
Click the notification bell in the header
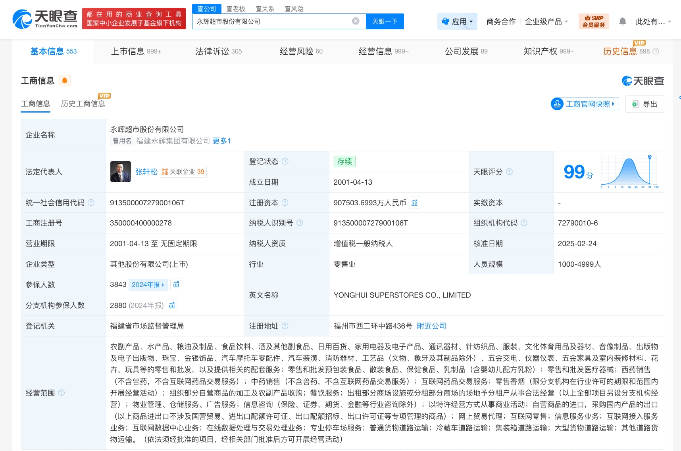622,21
